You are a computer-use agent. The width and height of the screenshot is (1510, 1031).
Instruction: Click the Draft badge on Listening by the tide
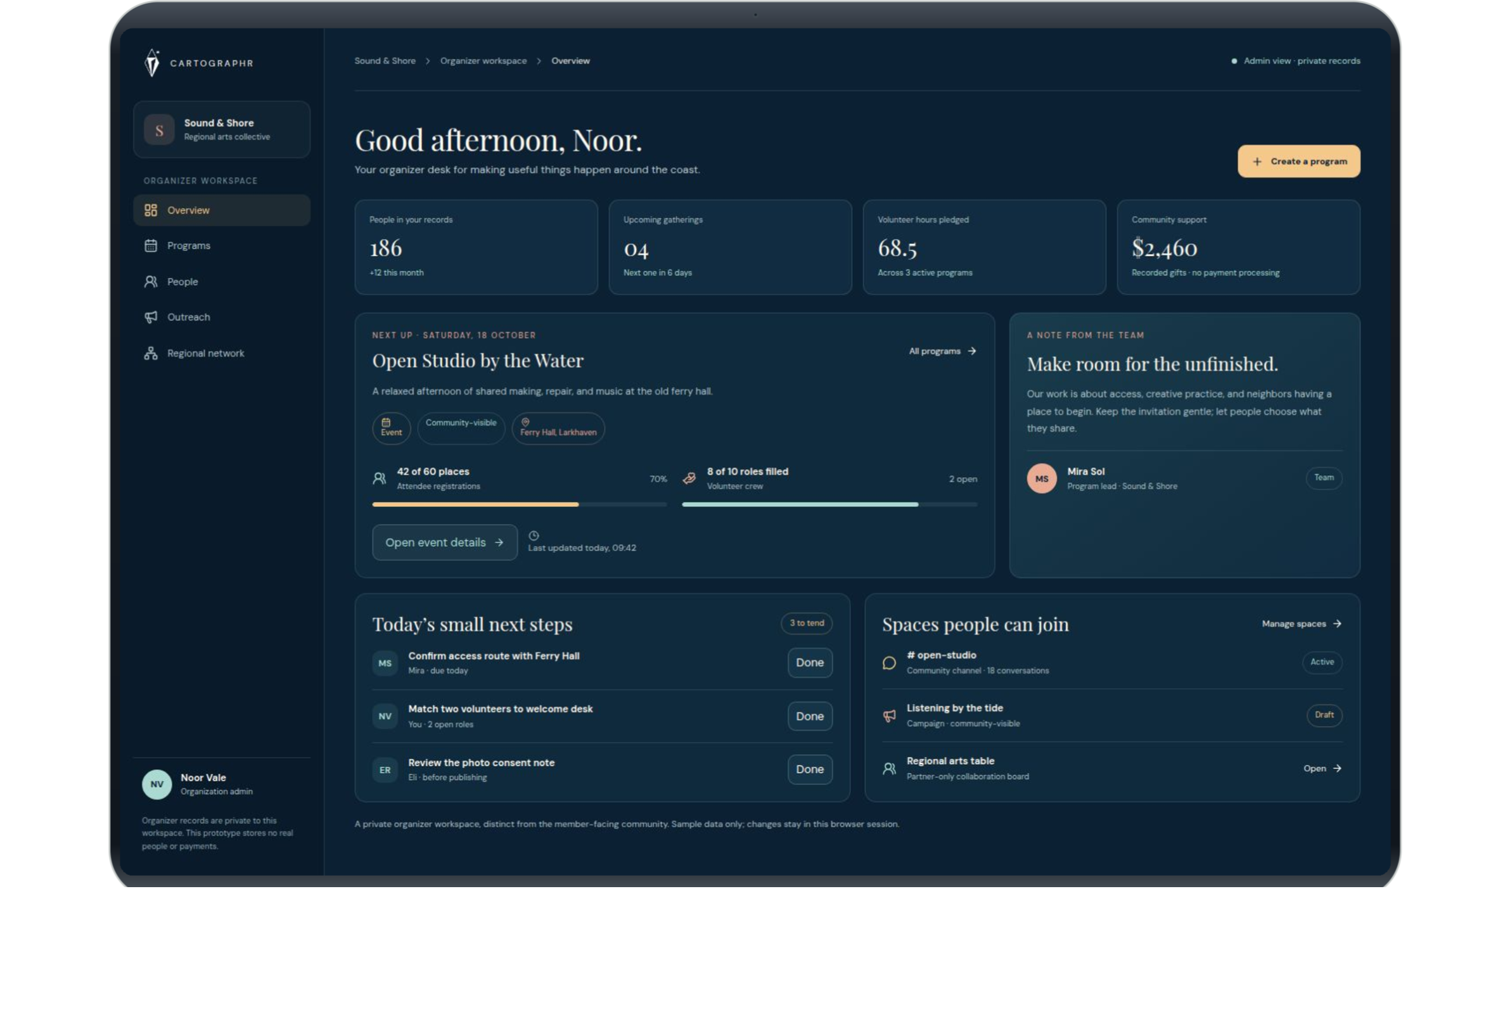click(x=1324, y=715)
